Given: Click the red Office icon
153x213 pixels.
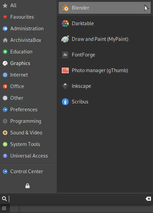Looking at the screenshot, I should click(5, 86).
